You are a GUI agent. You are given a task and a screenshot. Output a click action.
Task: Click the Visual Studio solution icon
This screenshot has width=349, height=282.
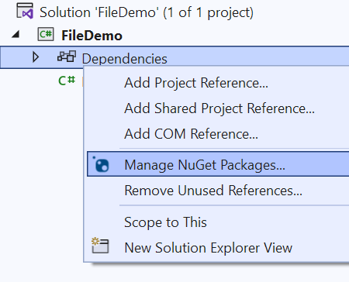tap(25, 11)
